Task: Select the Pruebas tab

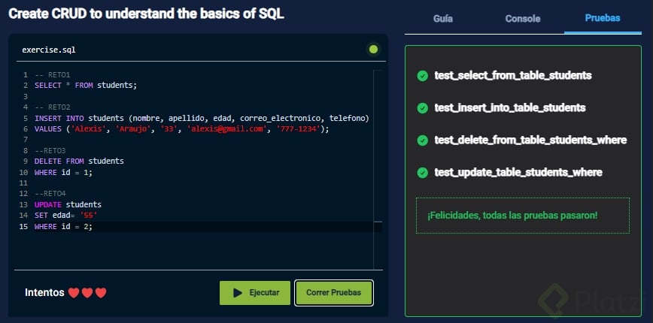Action: point(603,18)
